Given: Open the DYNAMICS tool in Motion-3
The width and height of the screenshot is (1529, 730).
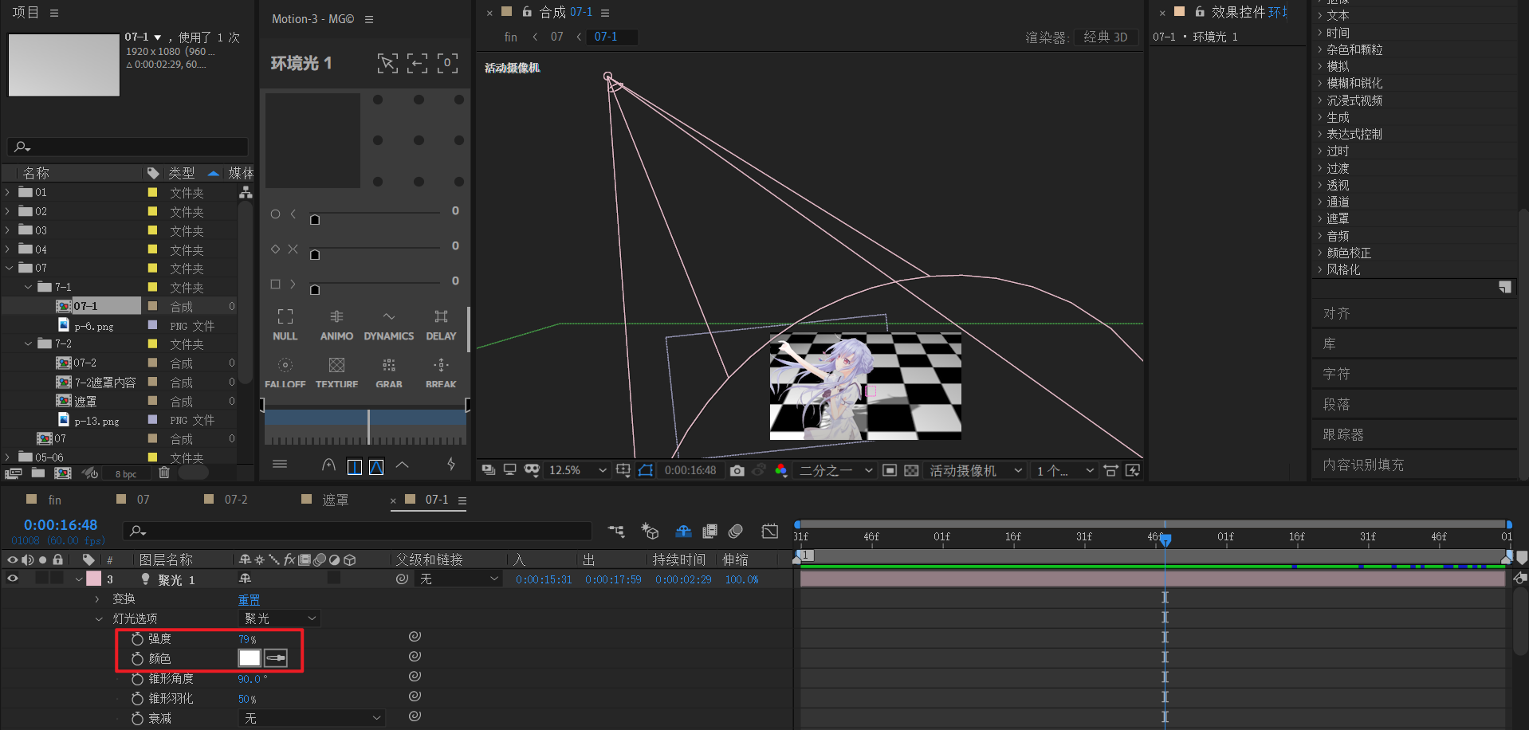Looking at the screenshot, I should [x=389, y=325].
